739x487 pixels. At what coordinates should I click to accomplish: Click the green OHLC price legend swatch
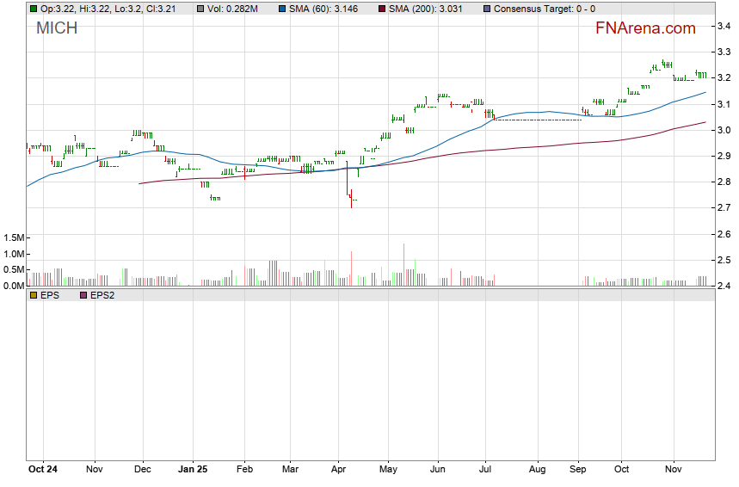pos(34,9)
